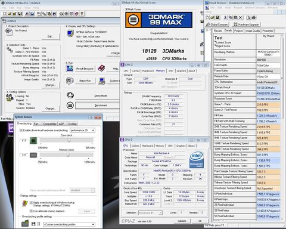Select Caches tab in lower CPU-Z window

(135, 146)
